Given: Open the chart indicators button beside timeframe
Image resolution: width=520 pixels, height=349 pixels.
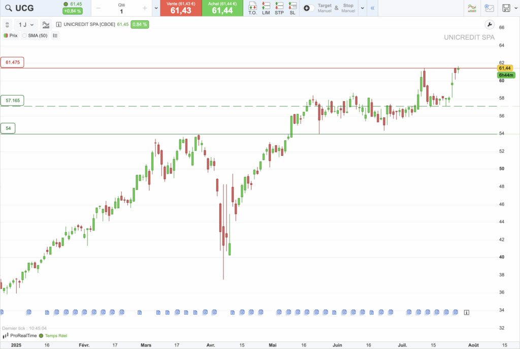Looking at the screenshot, I should [46, 25].
